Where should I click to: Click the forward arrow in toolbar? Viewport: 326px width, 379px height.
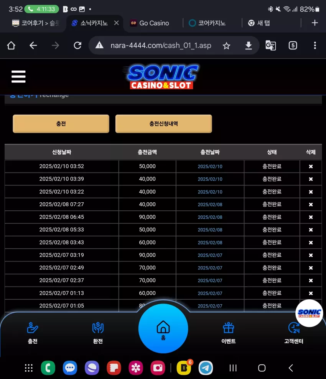coord(55,46)
